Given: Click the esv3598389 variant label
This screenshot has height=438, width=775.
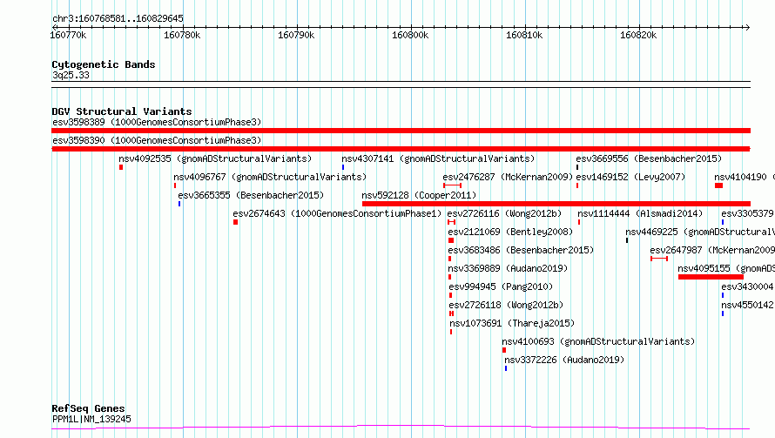Looking at the screenshot, I should 157,122.
